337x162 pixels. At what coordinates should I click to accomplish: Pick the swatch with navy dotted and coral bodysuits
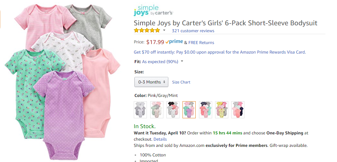(x=205, y=109)
